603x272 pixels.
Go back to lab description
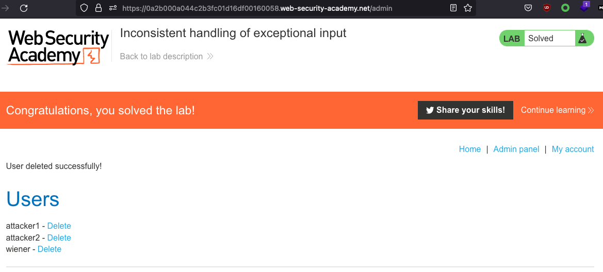pos(166,57)
